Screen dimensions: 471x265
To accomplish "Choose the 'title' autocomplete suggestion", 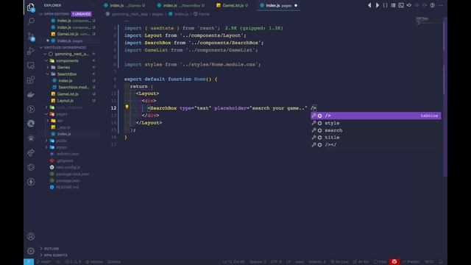I will coord(376,138).
